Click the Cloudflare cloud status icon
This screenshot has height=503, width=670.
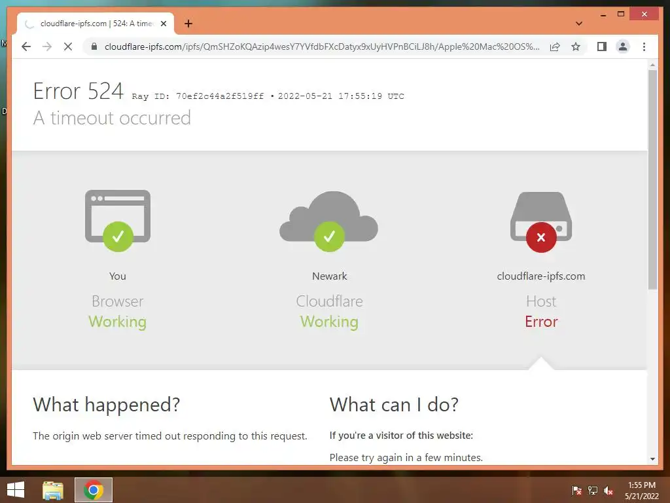pos(328,221)
